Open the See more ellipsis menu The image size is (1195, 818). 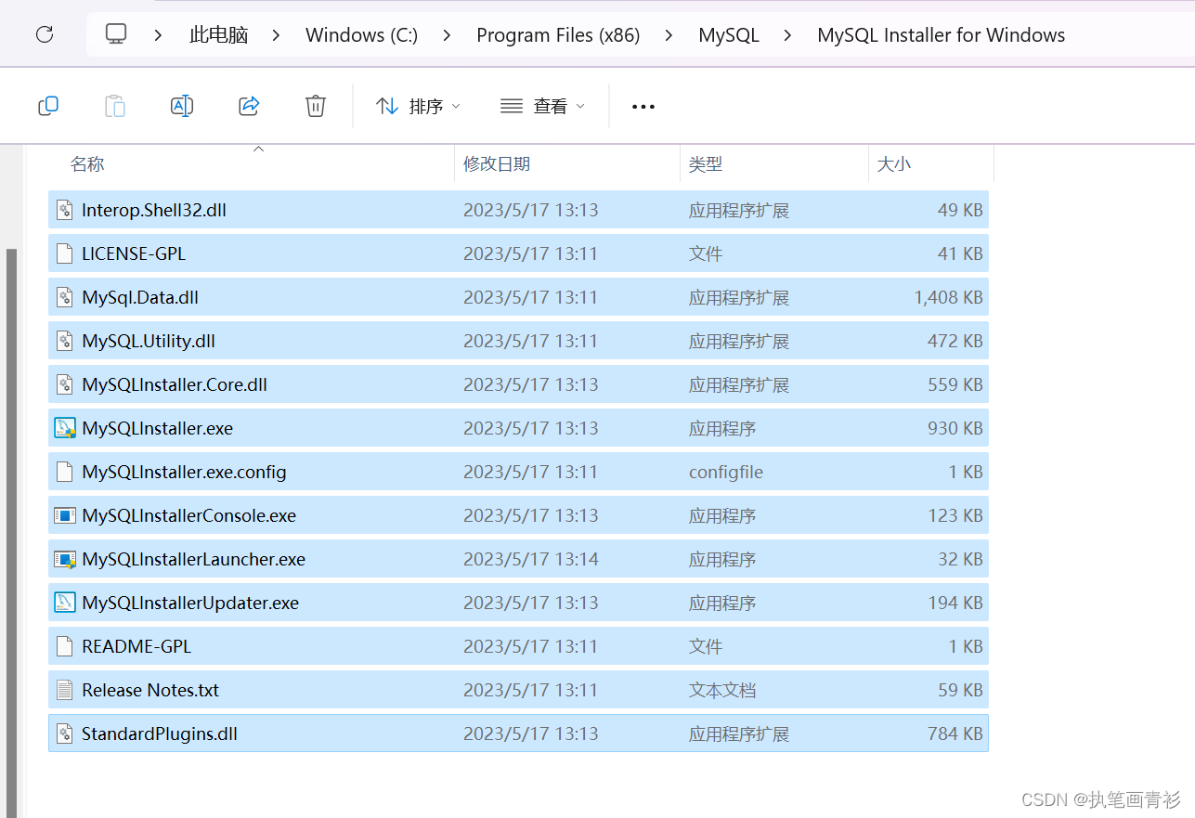[x=643, y=106]
